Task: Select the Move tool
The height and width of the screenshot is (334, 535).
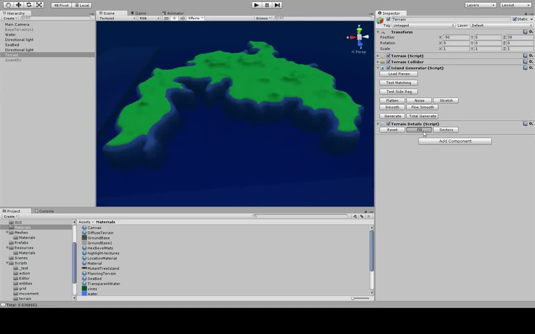Action: pos(19,5)
